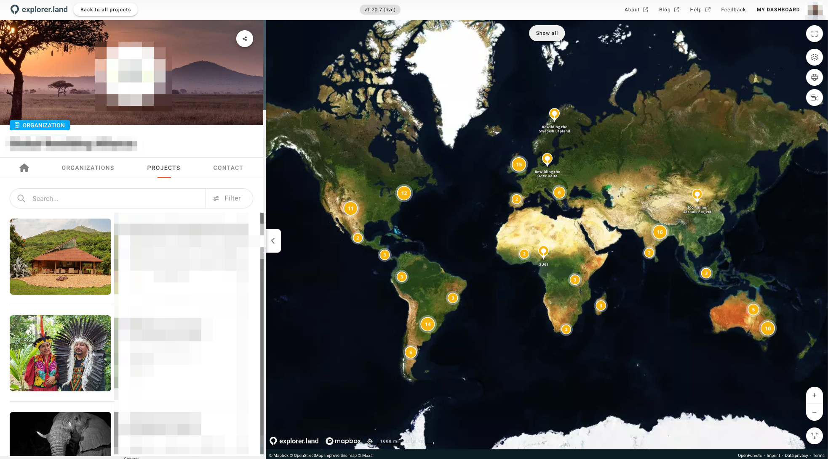This screenshot has width=828, height=459.
Task: Zoom in on the map
Action: (814, 395)
